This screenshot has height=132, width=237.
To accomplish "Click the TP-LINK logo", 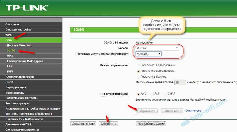I will pos(27,8).
